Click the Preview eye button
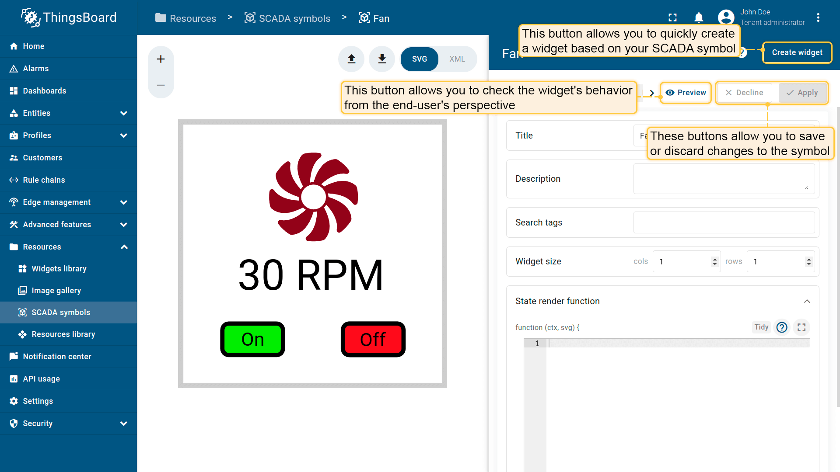Viewport: 840px width, 472px height. 686,93
